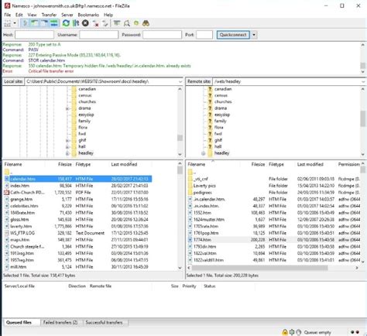This screenshot has width=367, height=336.
Task: Select remote file 1624muster.htm
Action: [209, 220]
